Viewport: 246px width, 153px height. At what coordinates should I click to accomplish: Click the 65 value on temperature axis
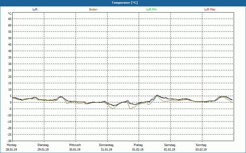coord(10,19)
